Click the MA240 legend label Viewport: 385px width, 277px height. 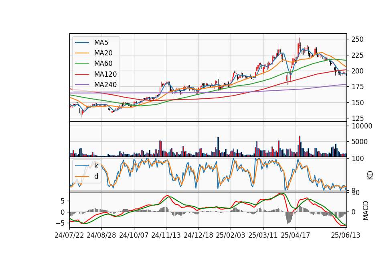[x=105, y=85]
